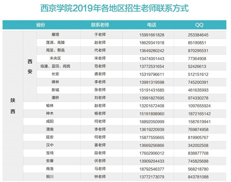Click the 陕西 merged province cell
The image size is (231, 182).
(x=13, y=106)
